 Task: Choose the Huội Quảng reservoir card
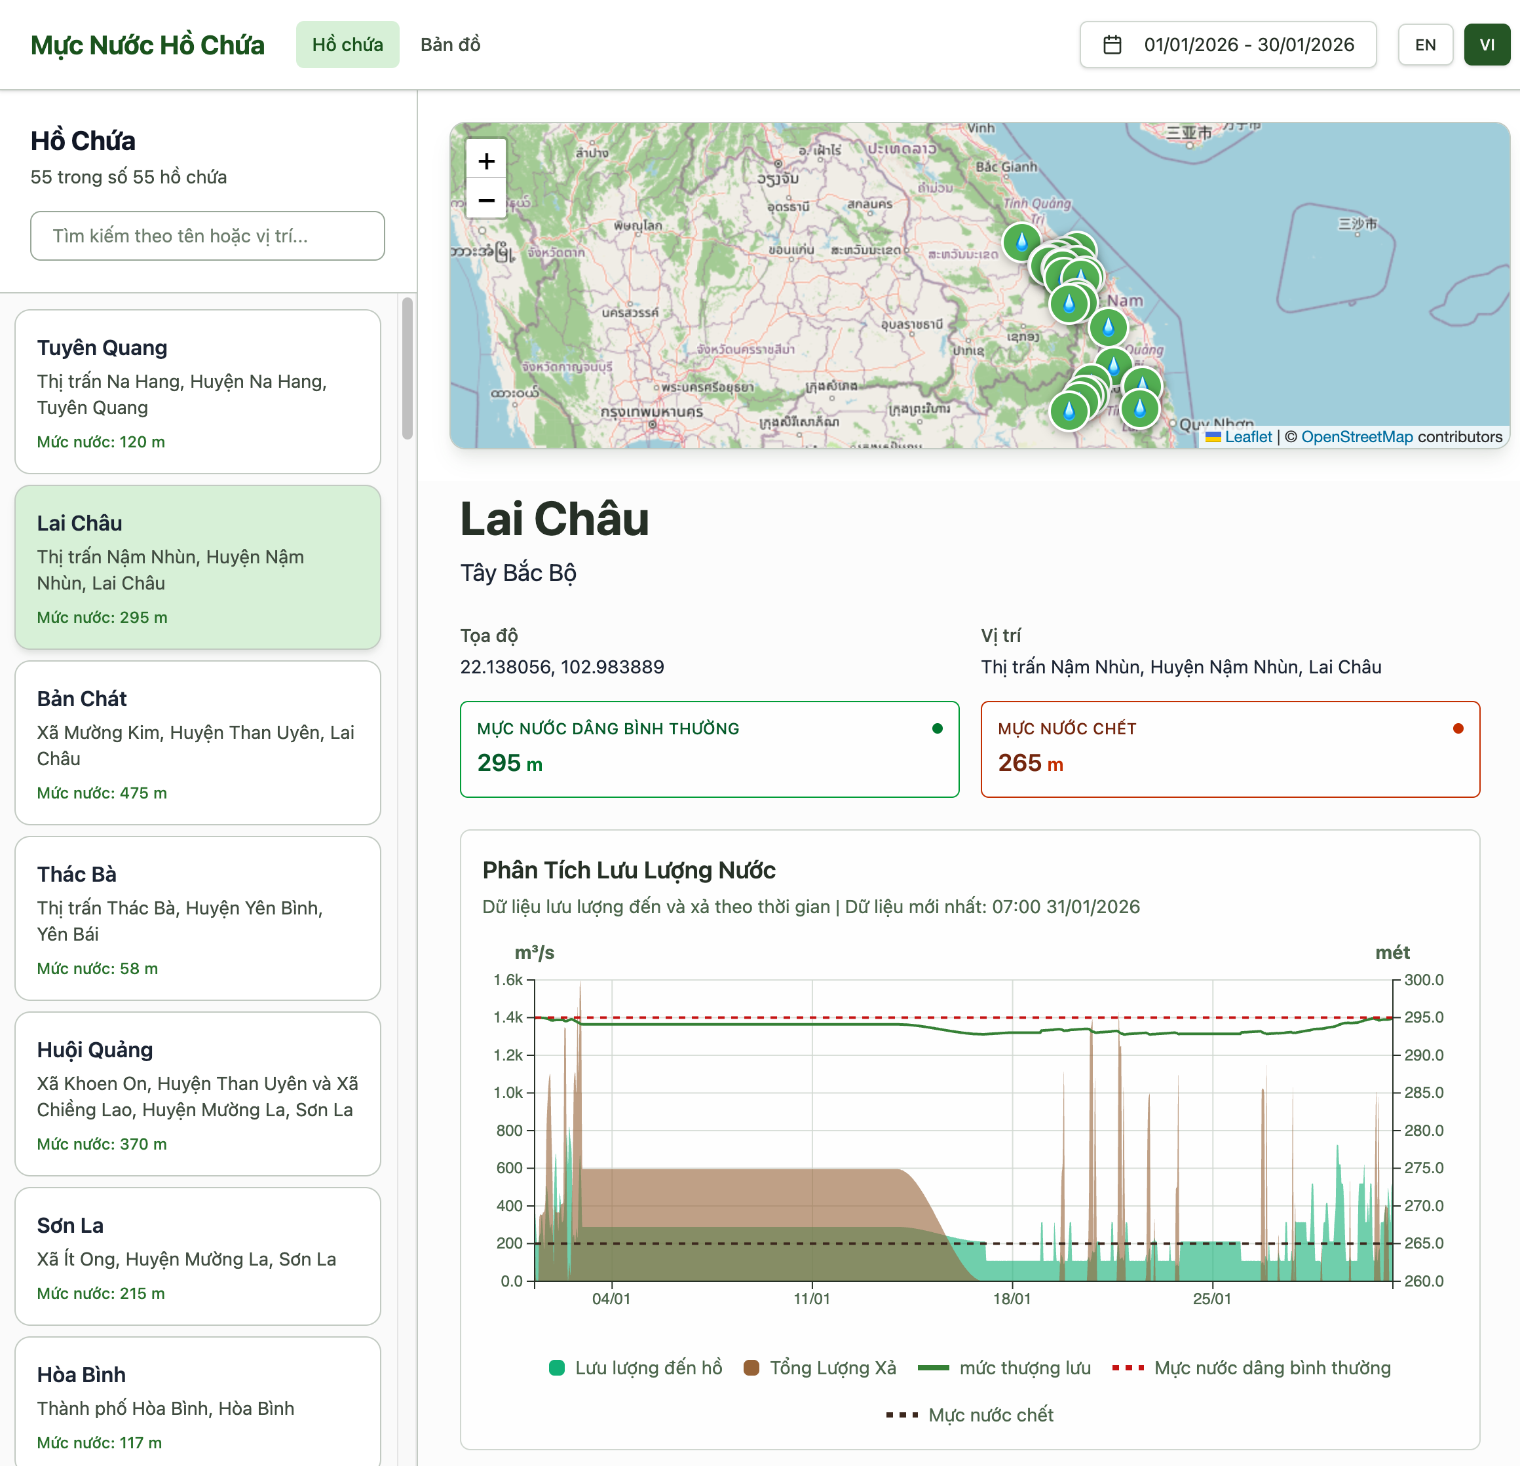click(198, 1094)
